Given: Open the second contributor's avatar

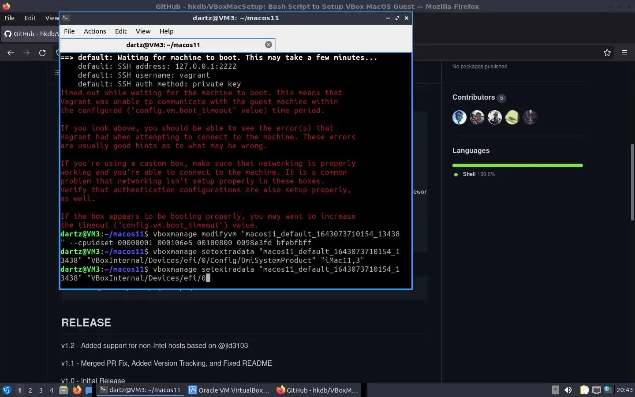Looking at the screenshot, I should [x=477, y=117].
